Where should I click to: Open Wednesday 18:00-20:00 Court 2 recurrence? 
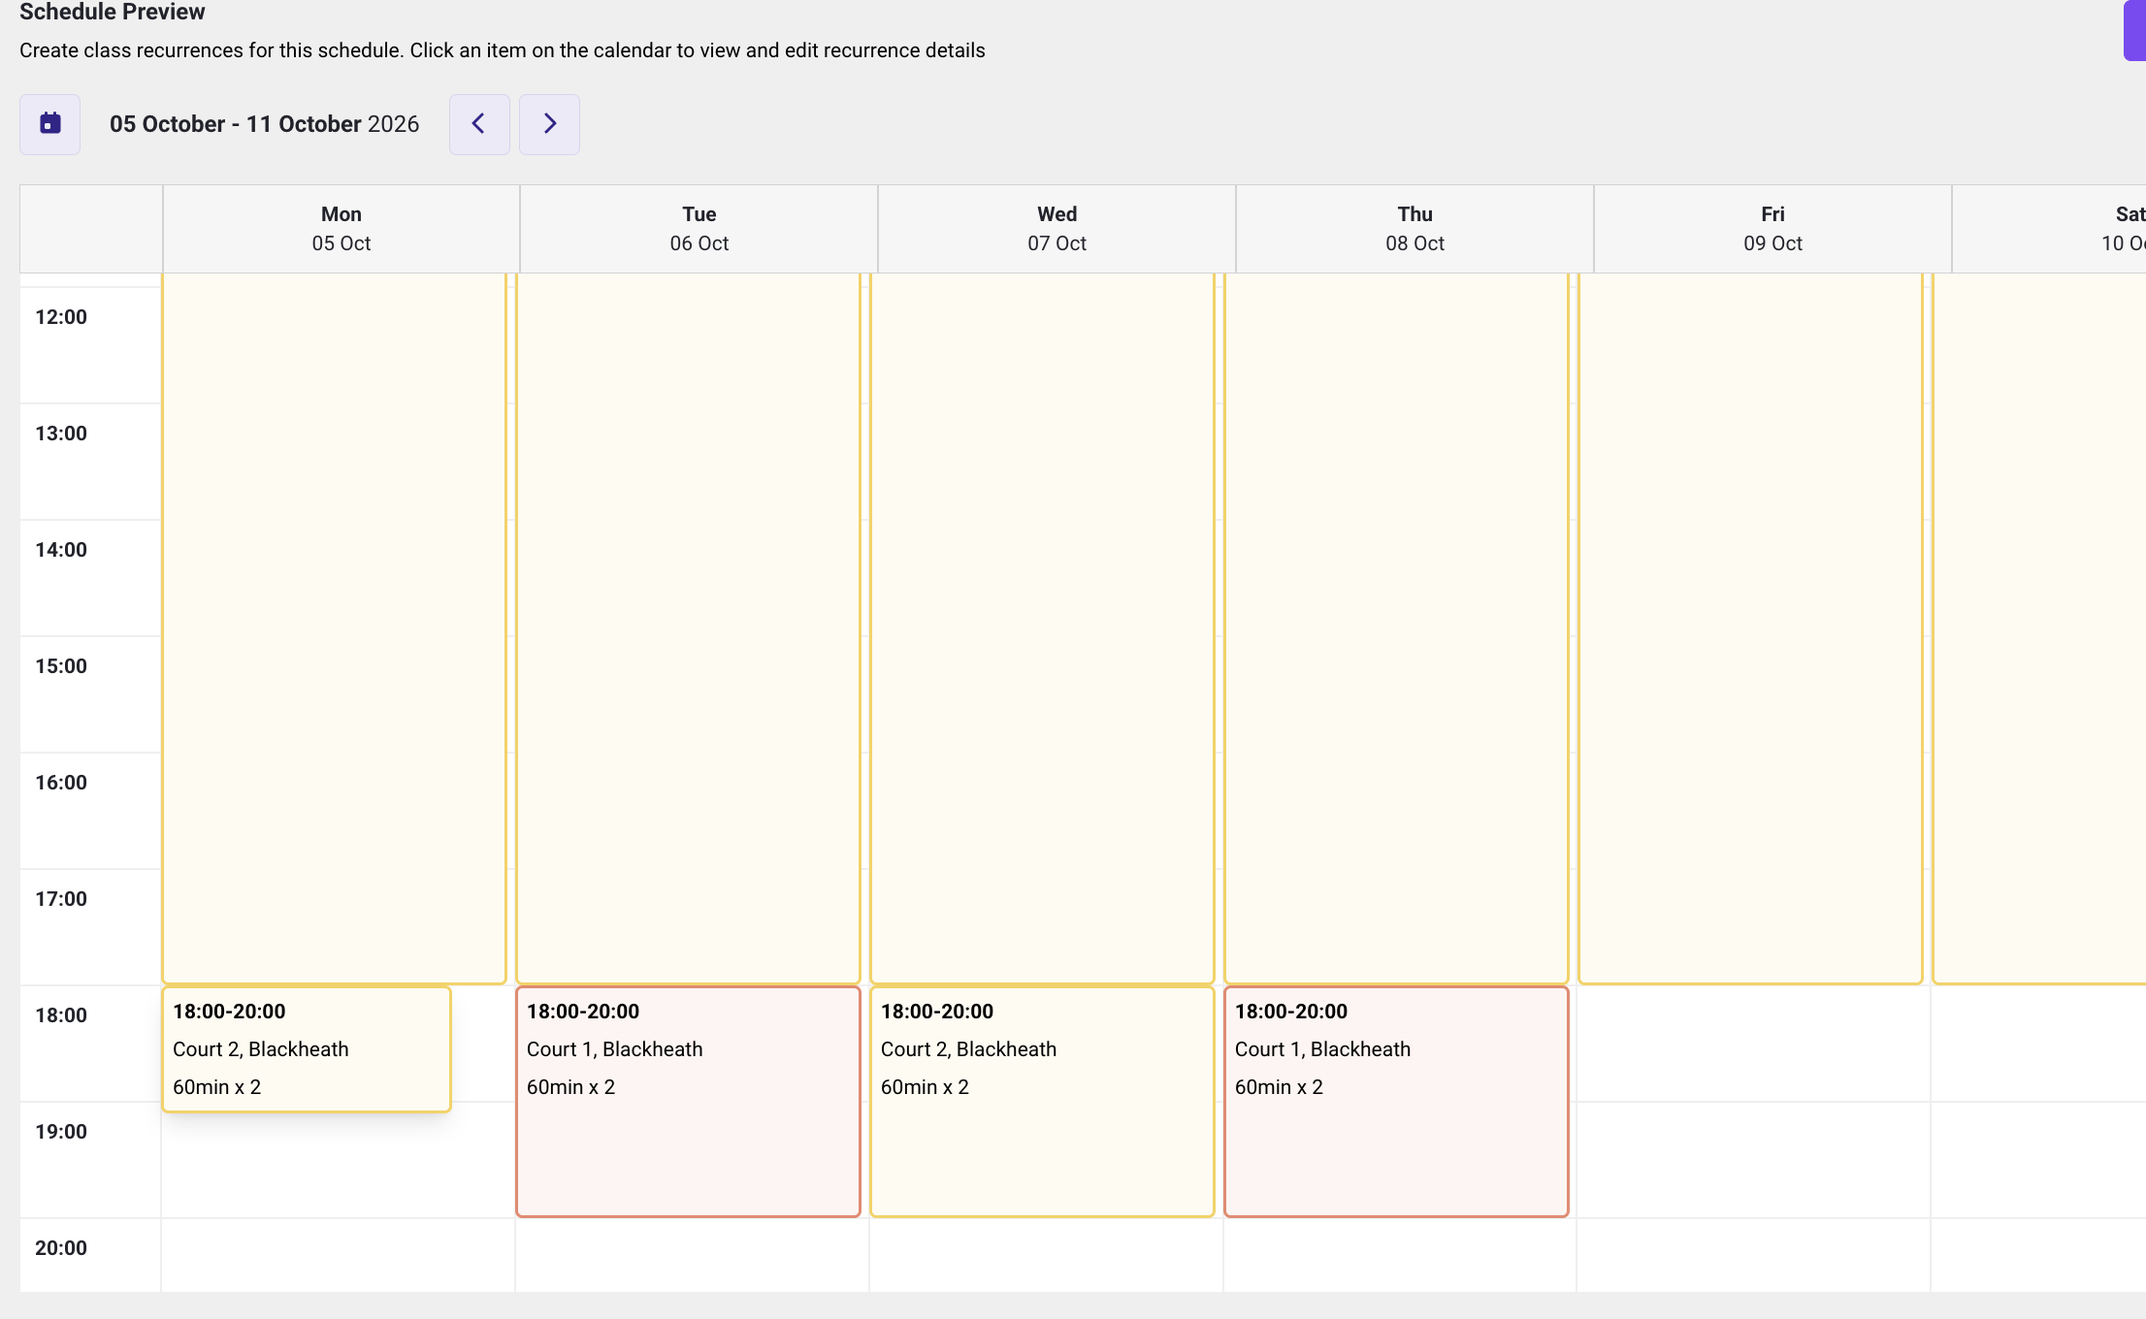tap(1042, 1102)
